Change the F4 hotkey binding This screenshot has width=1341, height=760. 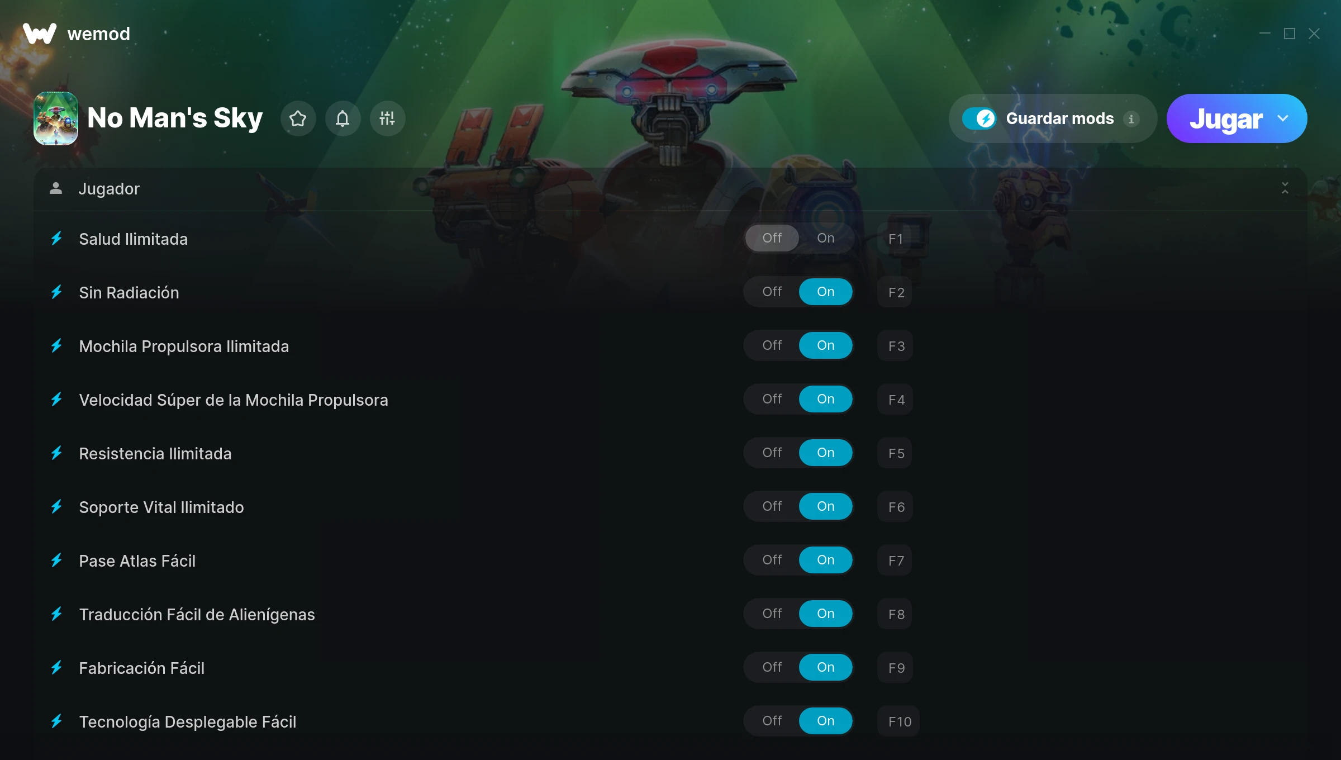tap(896, 400)
